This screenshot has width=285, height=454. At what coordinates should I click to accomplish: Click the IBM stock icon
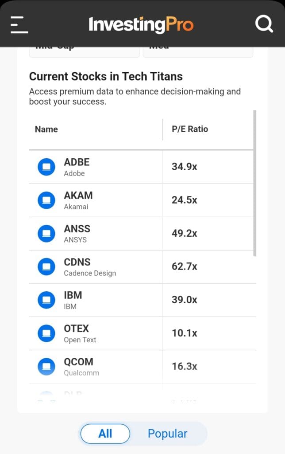[x=46, y=300]
